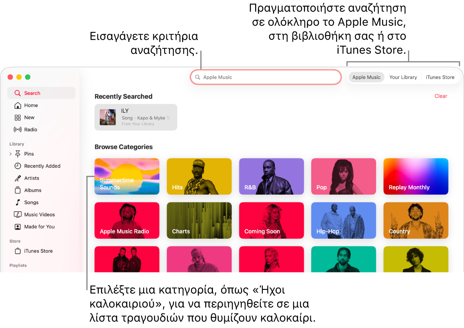Select Made for You
The height and width of the screenshot is (328, 464).
tap(40, 227)
